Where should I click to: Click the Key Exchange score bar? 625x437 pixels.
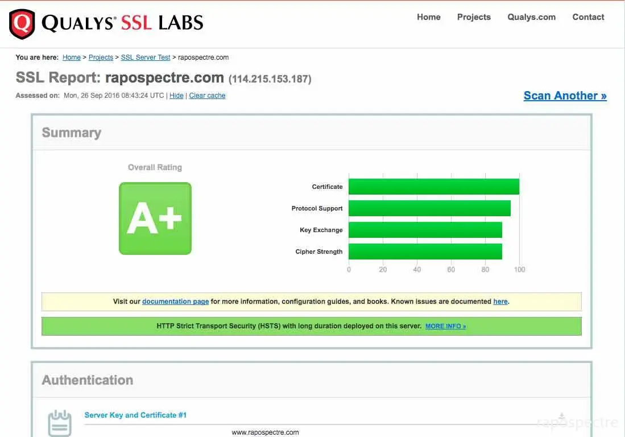(x=425, y=230)
